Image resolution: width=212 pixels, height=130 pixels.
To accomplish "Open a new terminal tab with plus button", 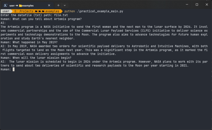I will pyautogui.click(x=58, y=5).
